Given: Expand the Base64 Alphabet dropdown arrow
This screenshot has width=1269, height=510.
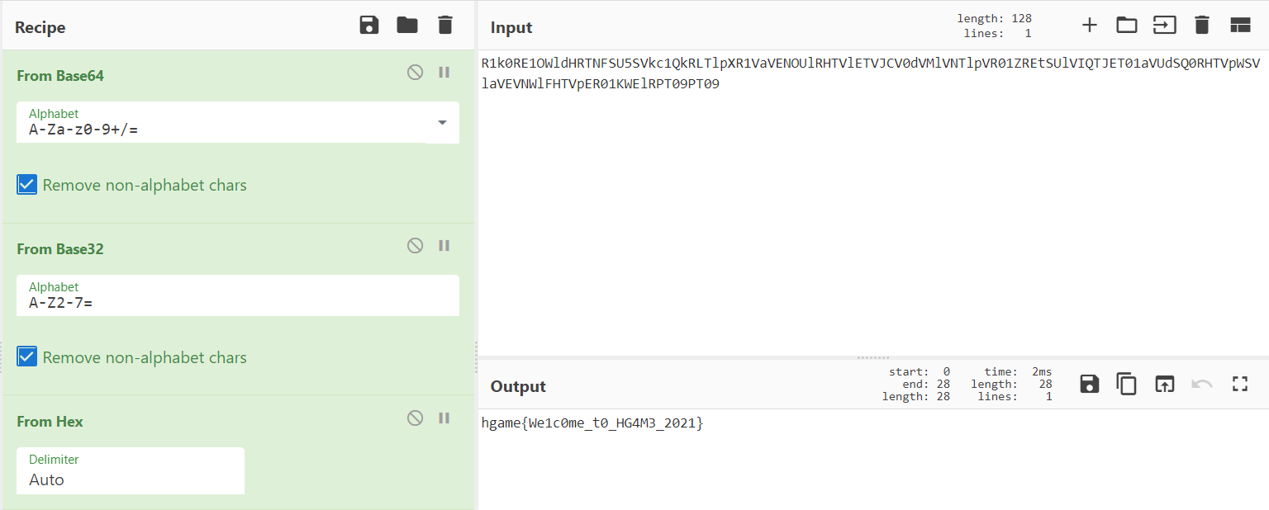Looking at the screenshot, I should 442,122.
